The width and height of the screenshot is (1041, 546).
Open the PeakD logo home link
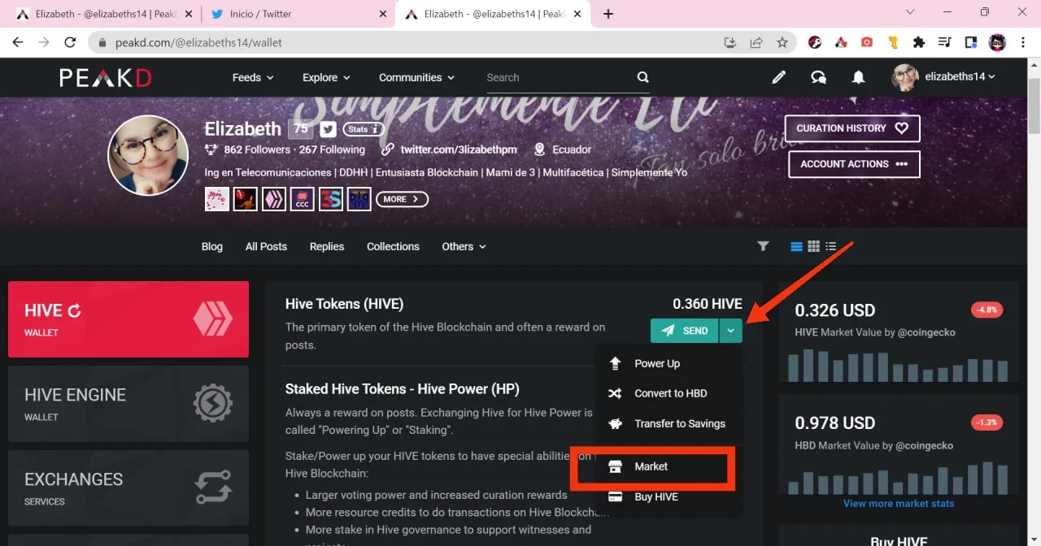[105, 77]
